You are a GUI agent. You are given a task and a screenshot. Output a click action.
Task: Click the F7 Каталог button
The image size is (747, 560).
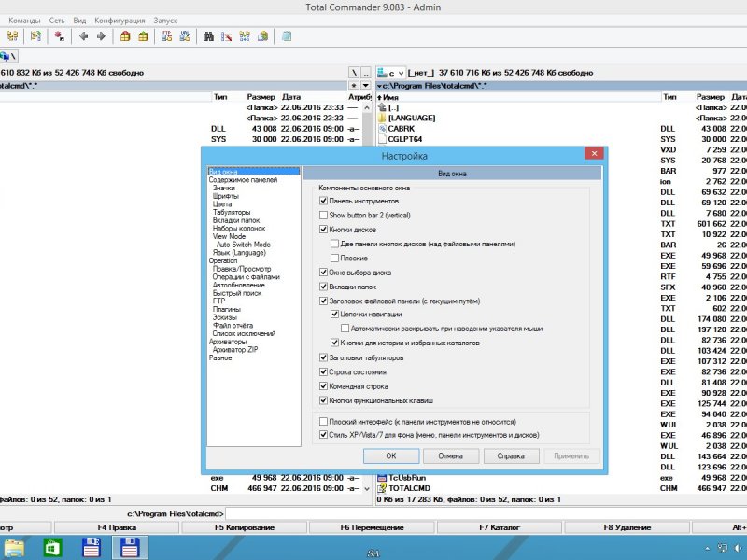500,527
